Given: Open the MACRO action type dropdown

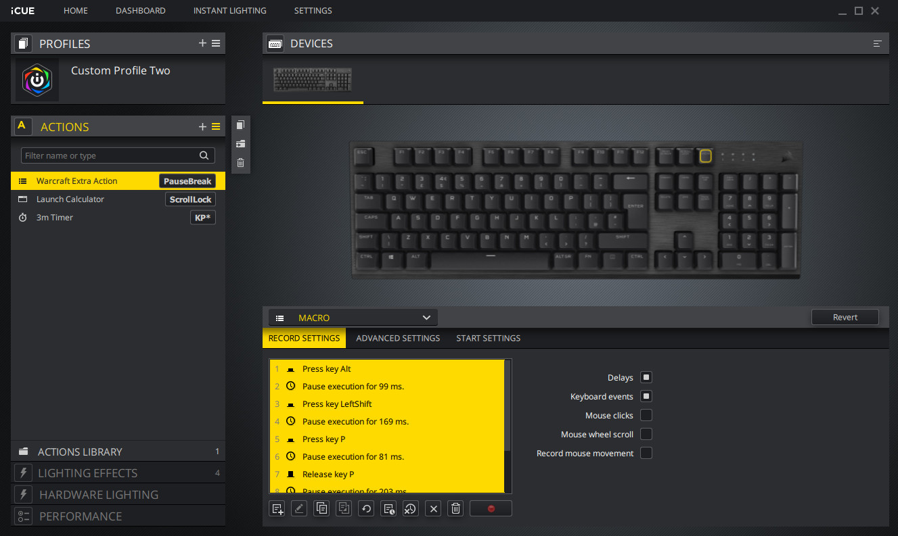Looking at the screenshot, I should click(x=353, y=318).
